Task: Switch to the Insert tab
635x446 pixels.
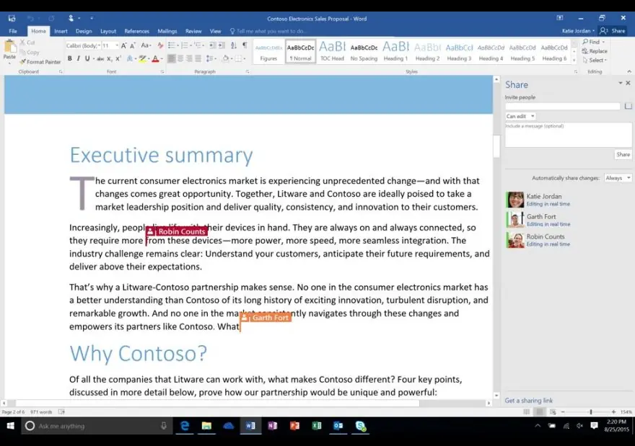Action: pos(61,31)
